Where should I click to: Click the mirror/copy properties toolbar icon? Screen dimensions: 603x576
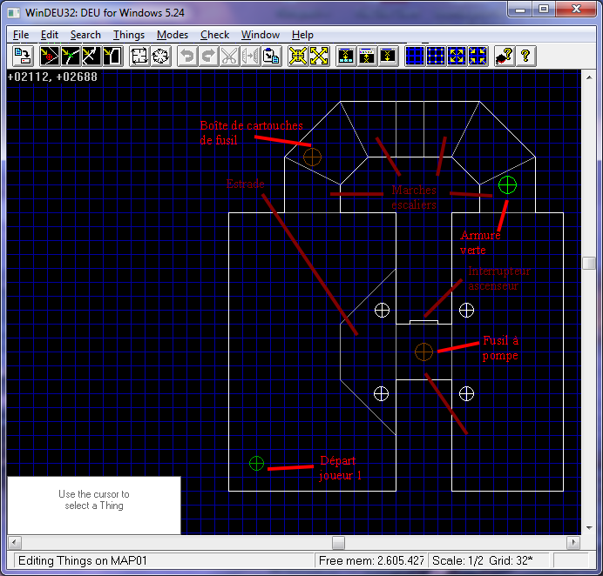point(250,56)
